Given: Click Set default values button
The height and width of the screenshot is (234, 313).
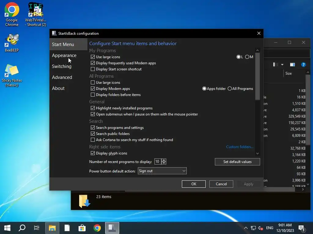Looking at the screenshot, I should 237,162.
